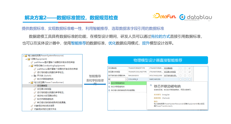The image size is (231, 124).
Task: Click the bmagSat English name value
Action: click(x=166, y=95)
